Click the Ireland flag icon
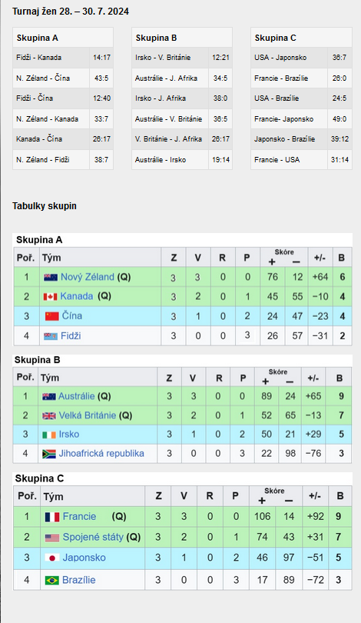 [49, 435]
